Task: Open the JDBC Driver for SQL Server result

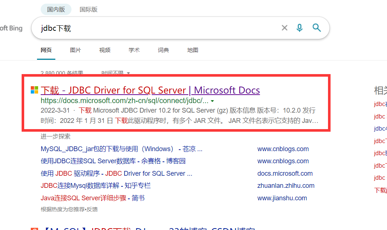Action: click(150, 90)
